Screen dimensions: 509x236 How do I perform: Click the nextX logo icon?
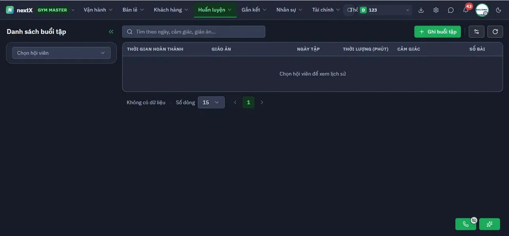[10, 10]
